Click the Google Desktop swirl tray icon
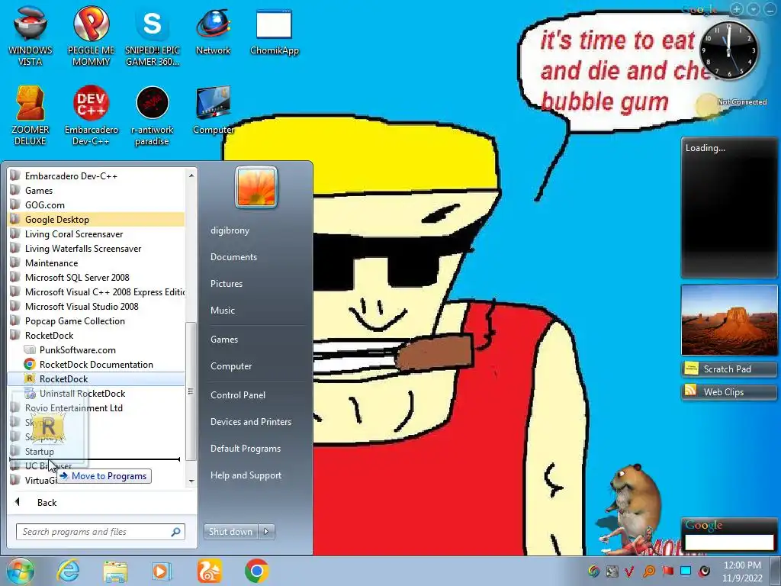The image size is (781, 586). [593, 571]
